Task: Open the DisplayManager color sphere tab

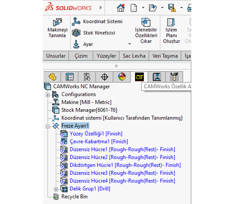Action: coord(122,77)
